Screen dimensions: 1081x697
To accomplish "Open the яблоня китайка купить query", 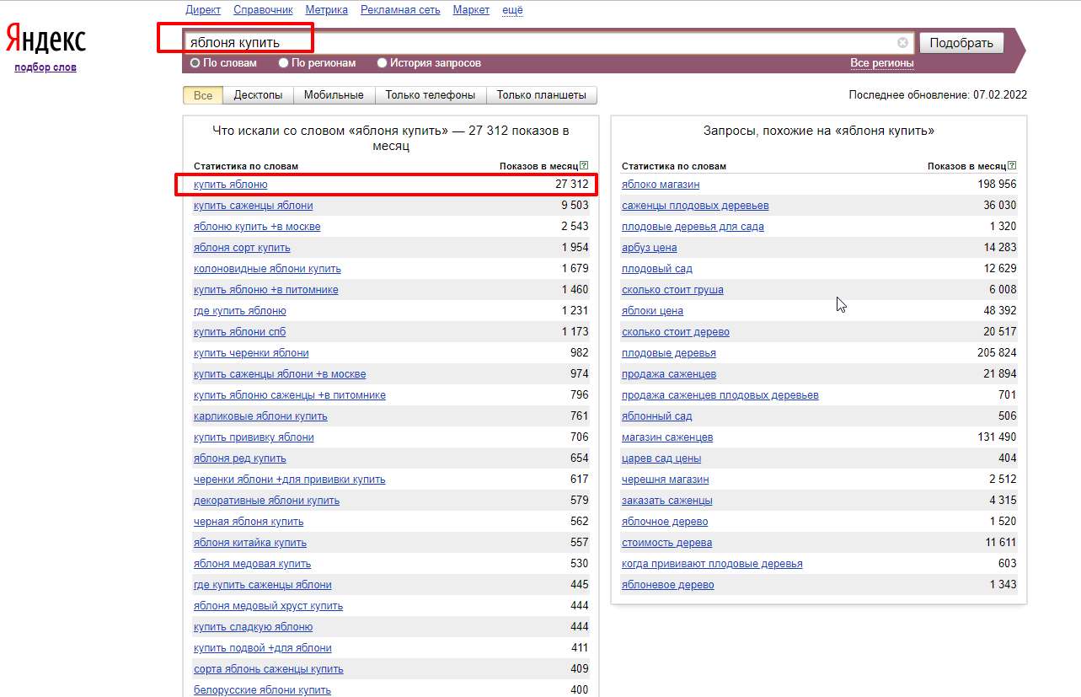I will click(250, 543).
